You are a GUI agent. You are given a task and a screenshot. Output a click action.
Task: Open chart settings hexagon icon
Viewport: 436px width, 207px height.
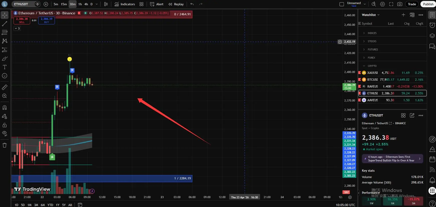point(382,4)
